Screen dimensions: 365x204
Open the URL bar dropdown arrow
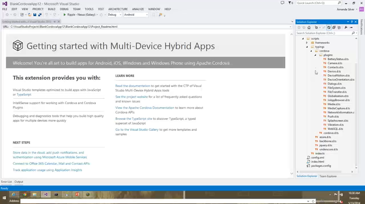point(290,27)
